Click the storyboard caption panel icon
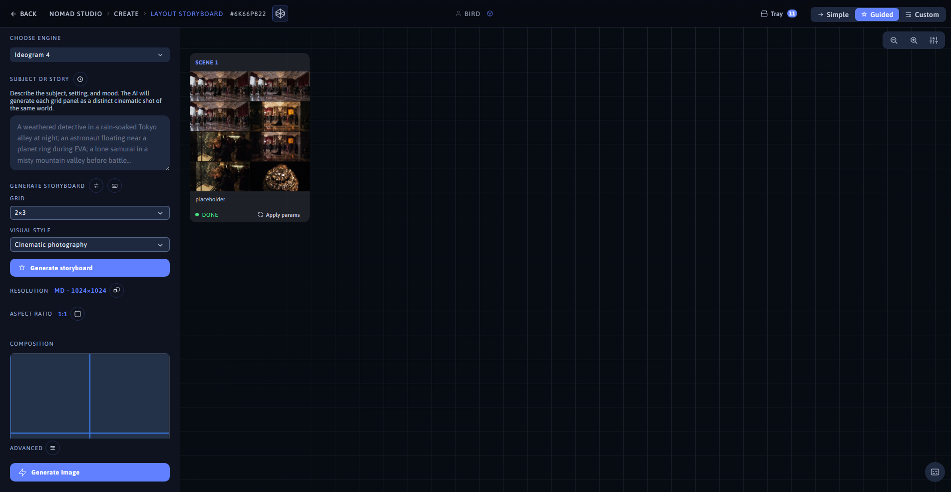Viewport: 951px width, 492px height. pyautogui.click(x=114, y=185)
